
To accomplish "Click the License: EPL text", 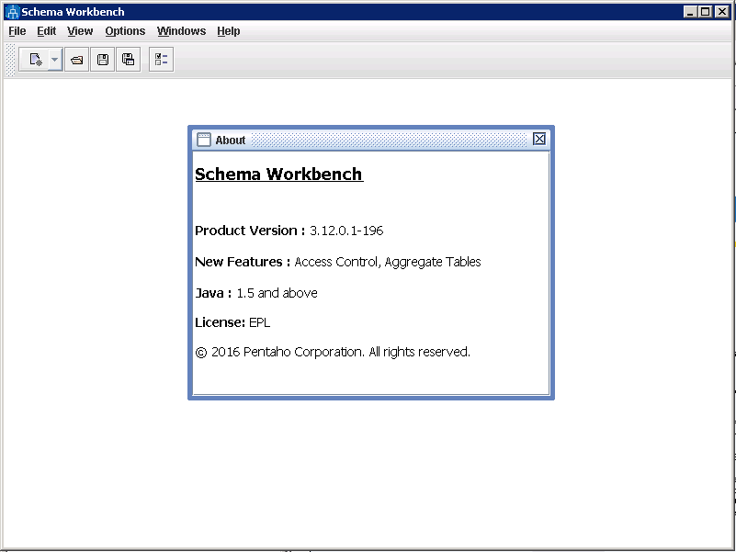I will pyautogui.click(x=232, y=322).
